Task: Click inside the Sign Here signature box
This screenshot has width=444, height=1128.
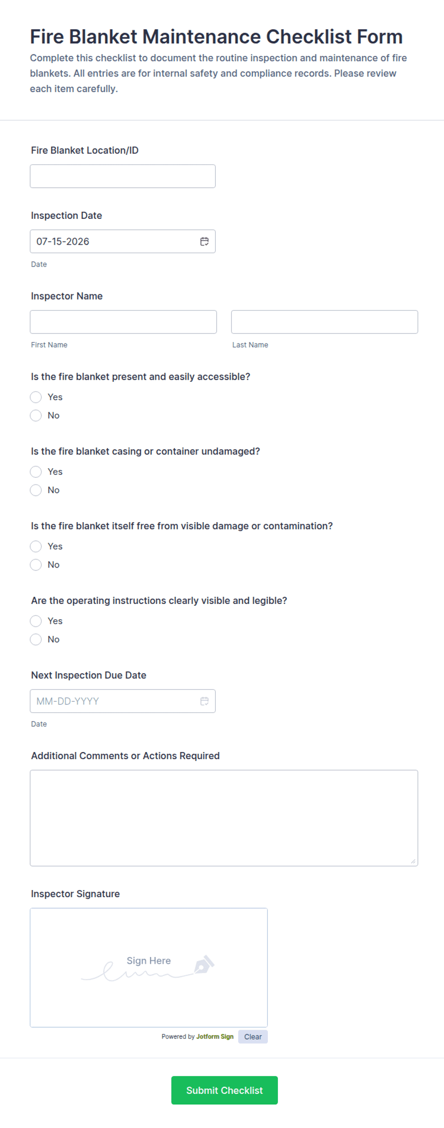Action: click(148, 967)
